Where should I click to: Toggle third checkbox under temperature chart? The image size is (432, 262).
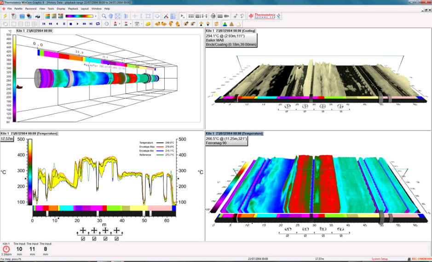(x=105, y=239)
